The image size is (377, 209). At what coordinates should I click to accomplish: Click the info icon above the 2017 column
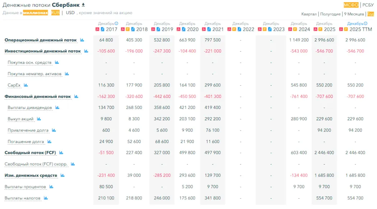coord(116,24)
